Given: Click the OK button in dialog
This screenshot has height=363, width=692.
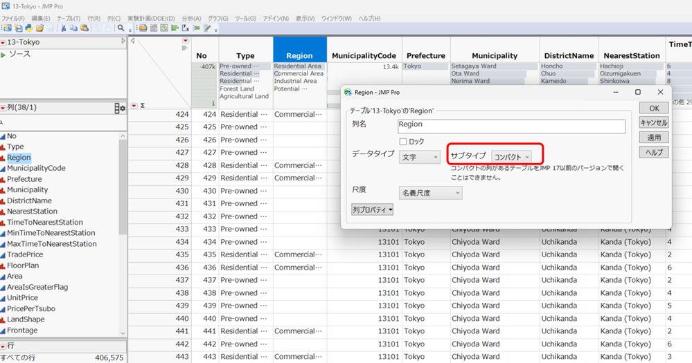Looking at the screenshot, I should click(x=653, y=108).
